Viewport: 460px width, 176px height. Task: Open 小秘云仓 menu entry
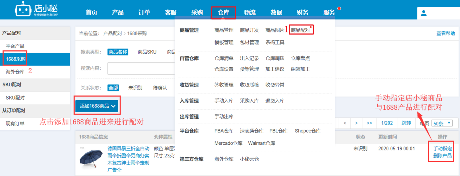pyautogui.click(x=249, y=159)
